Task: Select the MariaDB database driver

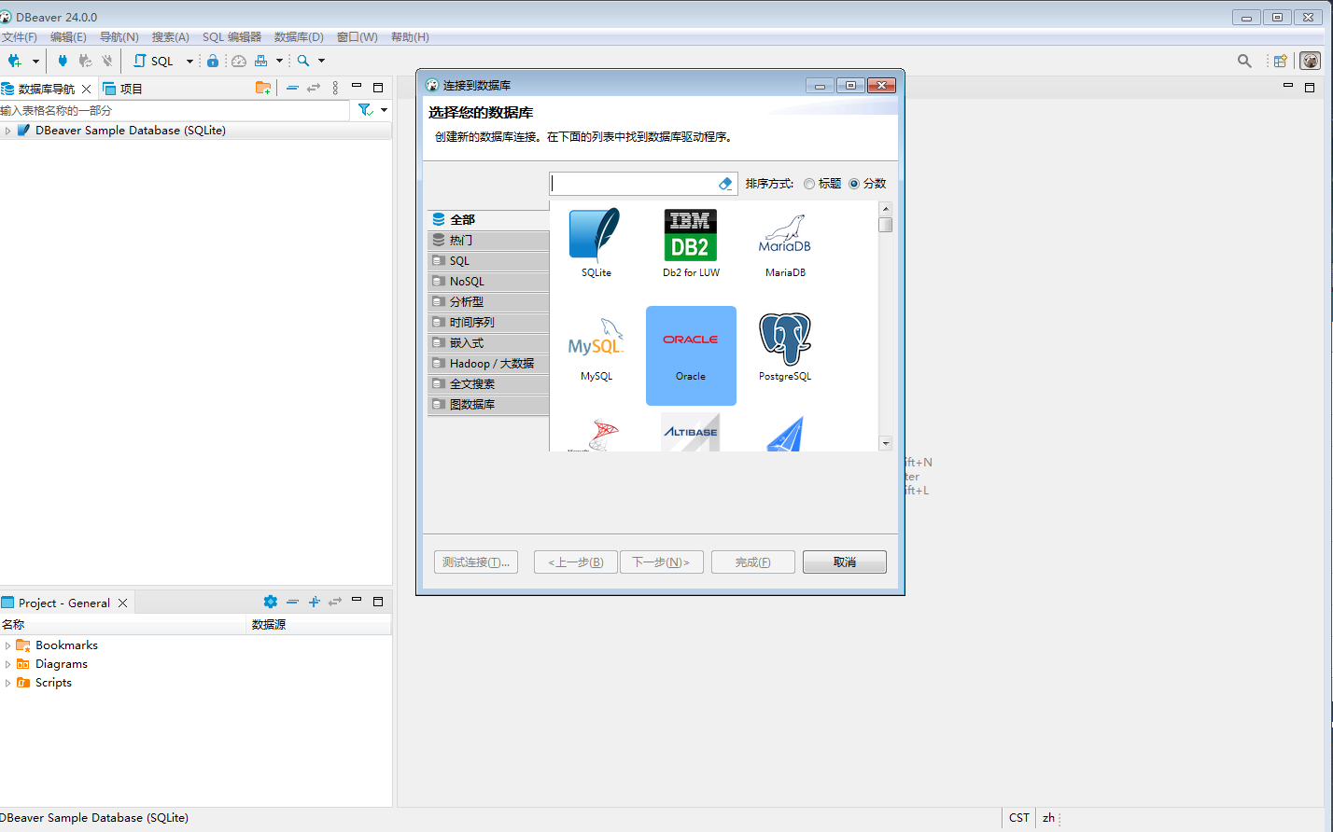Action: tap(785, 243)
